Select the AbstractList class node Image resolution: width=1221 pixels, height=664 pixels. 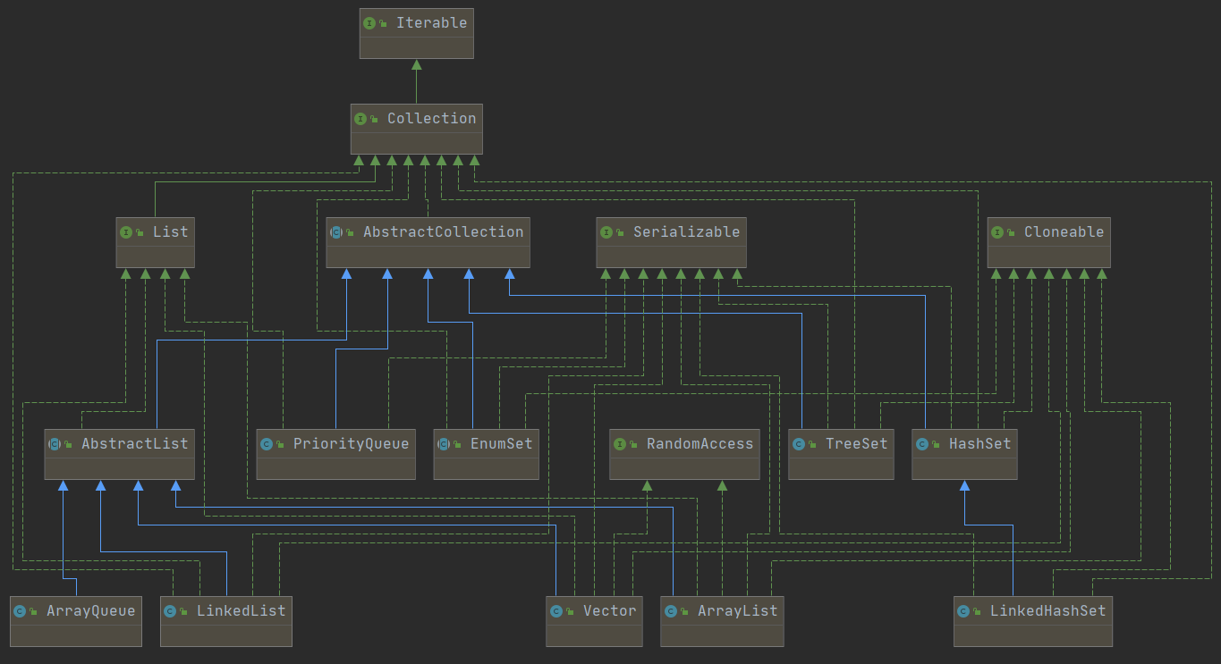(120, 454)
